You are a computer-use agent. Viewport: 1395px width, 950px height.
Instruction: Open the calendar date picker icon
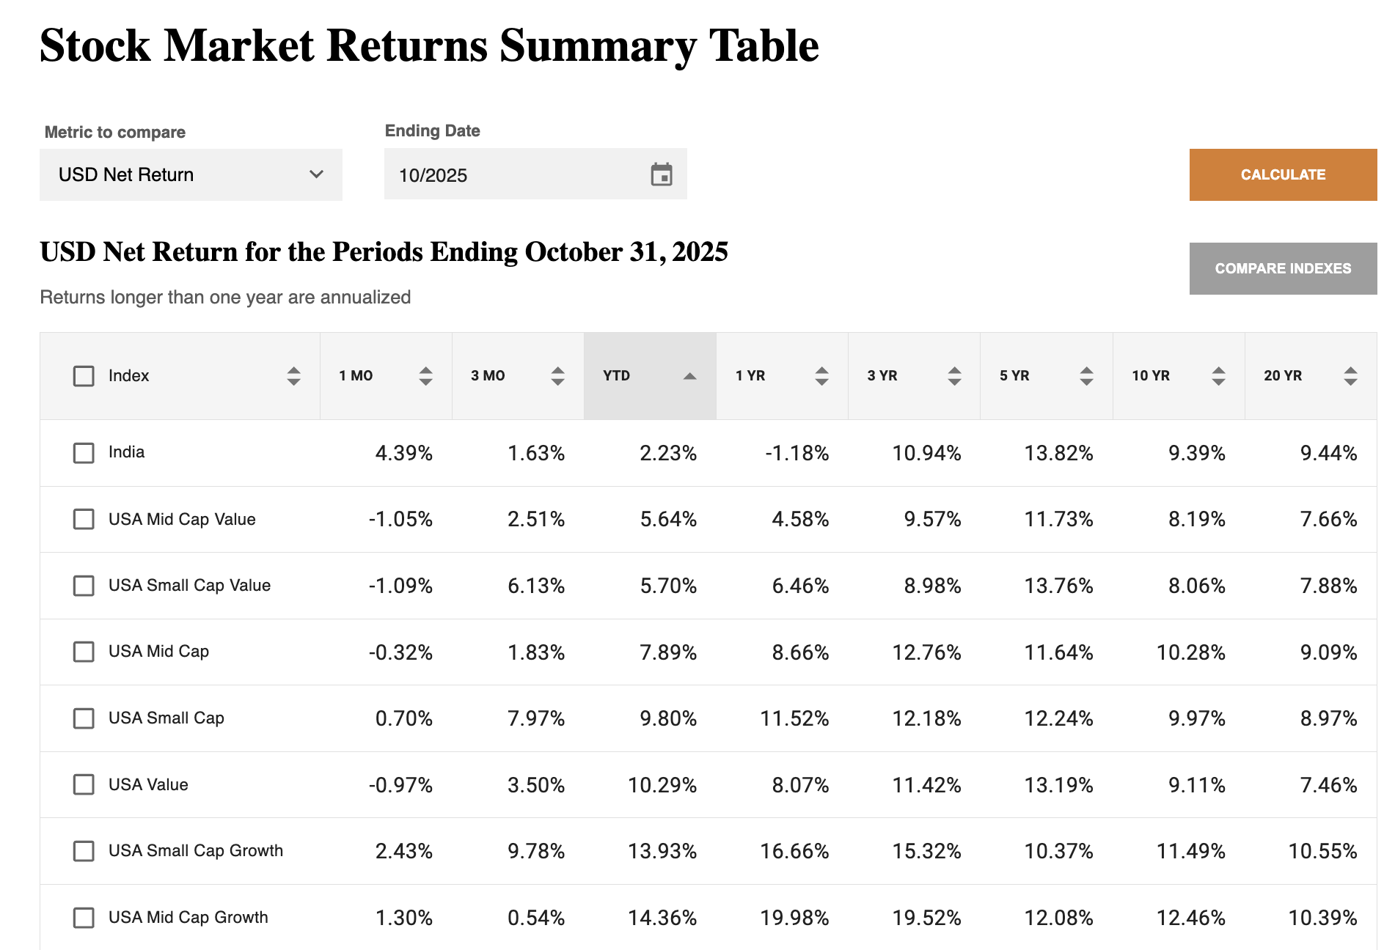(x=661, y=174)
